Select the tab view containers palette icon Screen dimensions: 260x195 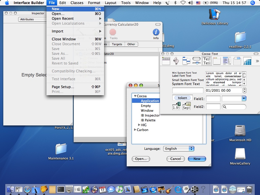[x=237, y=61]
